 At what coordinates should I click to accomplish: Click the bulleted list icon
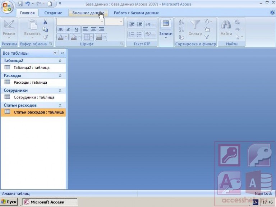tap(139, 34)
